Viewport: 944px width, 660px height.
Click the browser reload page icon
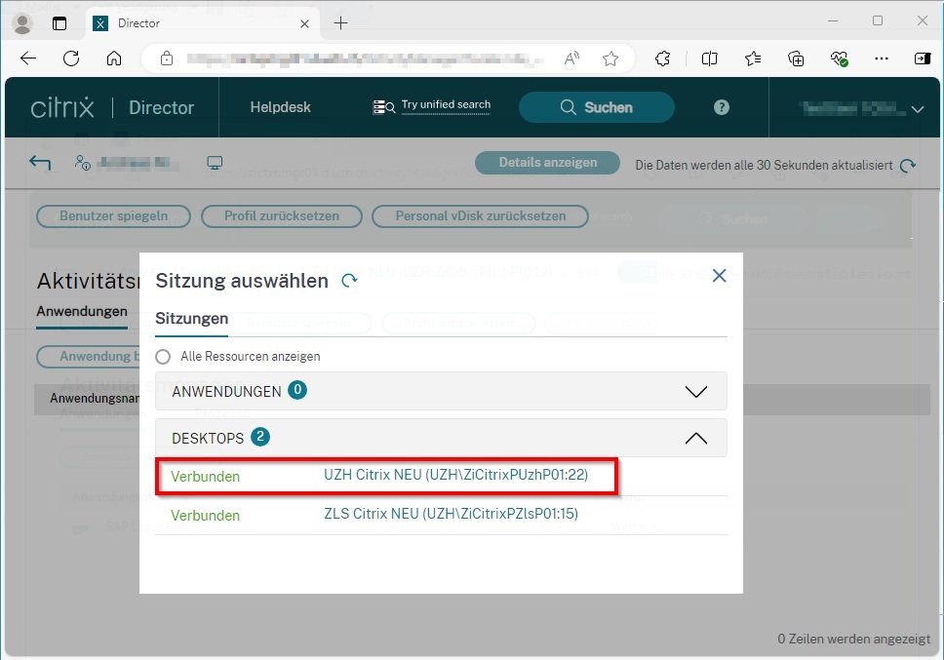pyautogui.click(x=71, y=58)
